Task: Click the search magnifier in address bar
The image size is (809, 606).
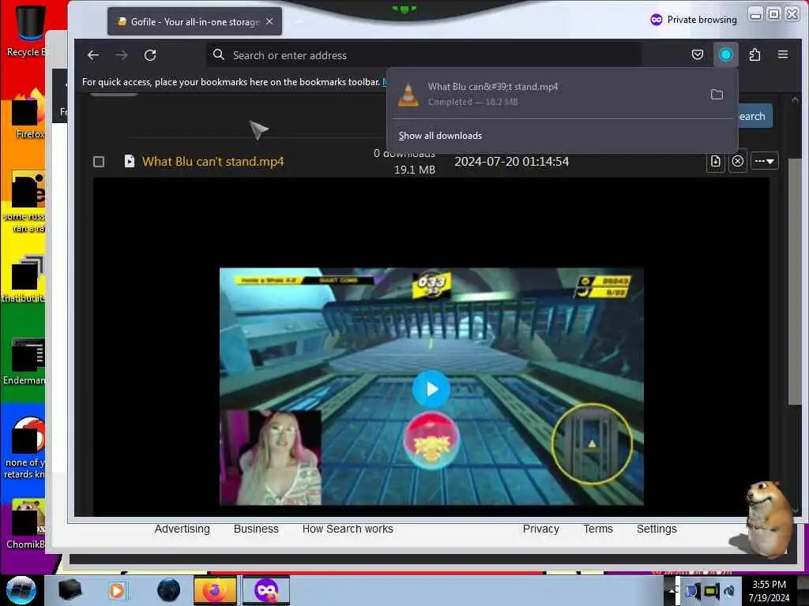Action: (x=219, y=54)
